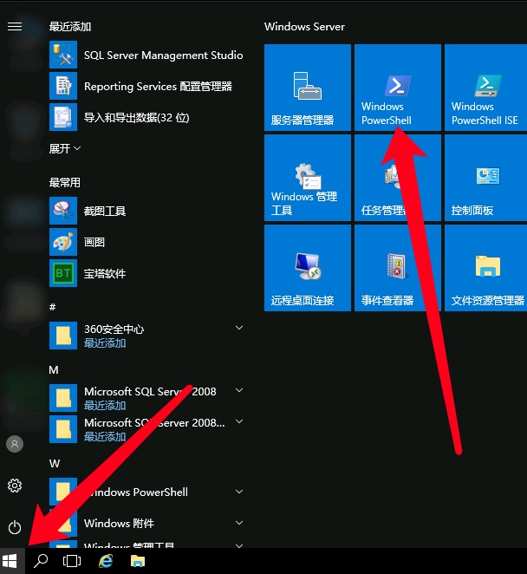Expand Microsoft SQL Server 2008 folder chevron
Viewport: 527px width, 574px height.
[x=239, y=390]
